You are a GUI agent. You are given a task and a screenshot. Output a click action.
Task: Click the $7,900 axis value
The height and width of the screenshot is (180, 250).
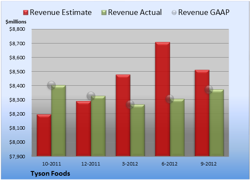coord(17,156)
